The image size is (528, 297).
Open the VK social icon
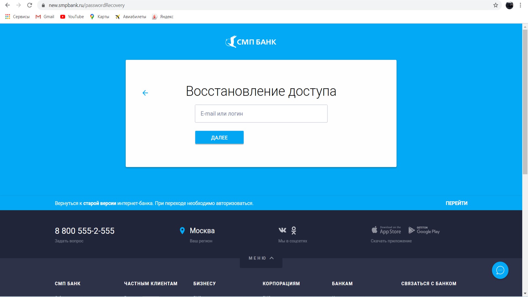click(282, 230)
